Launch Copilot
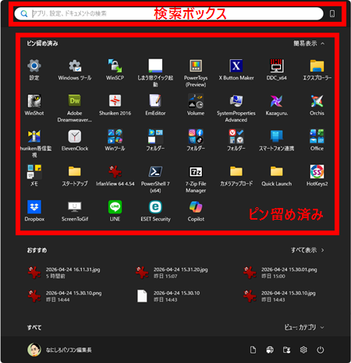Image resolution: width=351 pixels, height=363 pixels. 196,211
